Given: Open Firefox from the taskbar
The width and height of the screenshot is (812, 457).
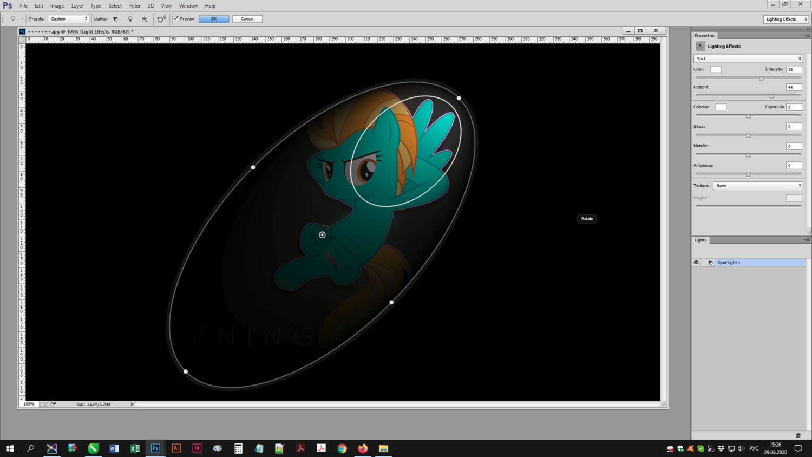Looking at the screenshot, I should pyautogui.click(x=363, y=448).
